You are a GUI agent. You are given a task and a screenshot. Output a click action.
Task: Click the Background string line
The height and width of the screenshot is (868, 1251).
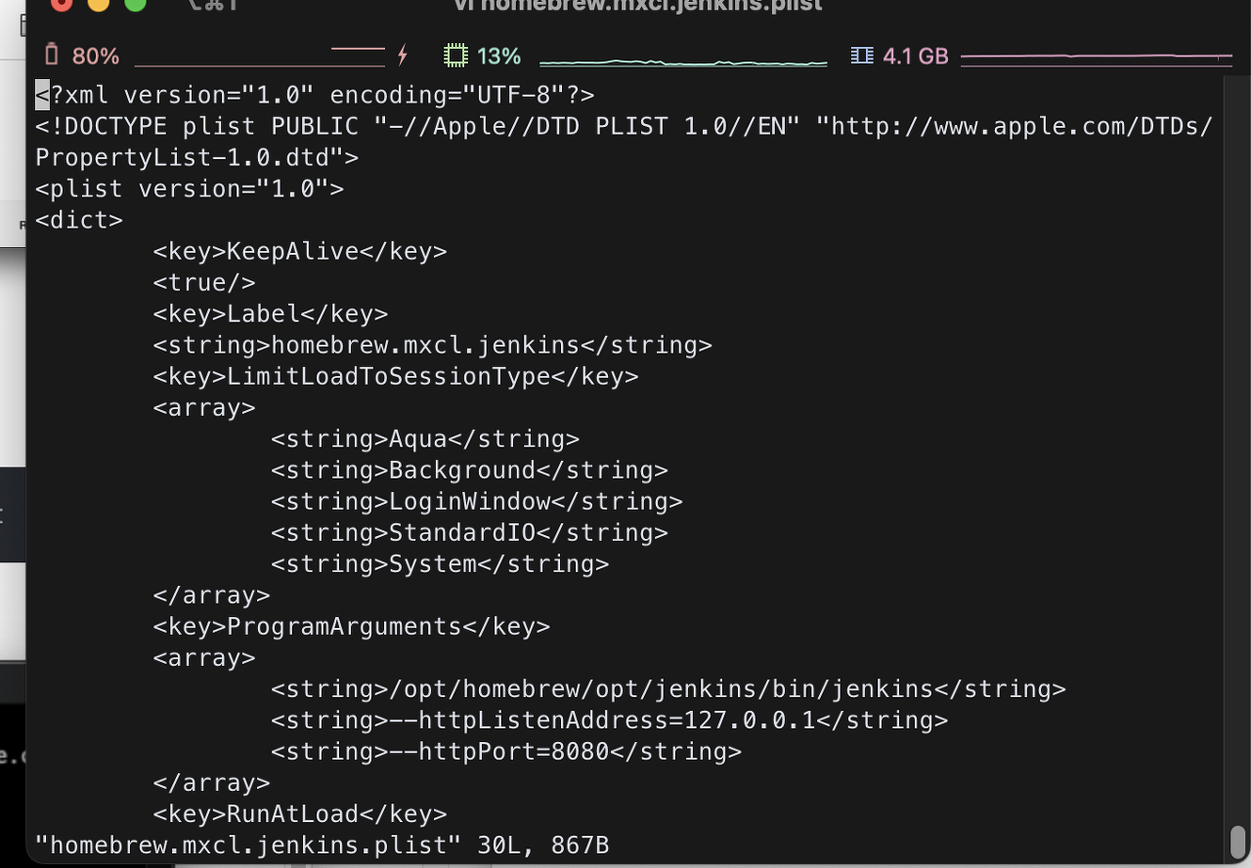[469, 470]
